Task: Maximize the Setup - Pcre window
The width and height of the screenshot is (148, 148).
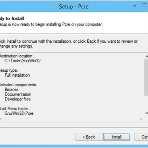Action: click(144, 5)
